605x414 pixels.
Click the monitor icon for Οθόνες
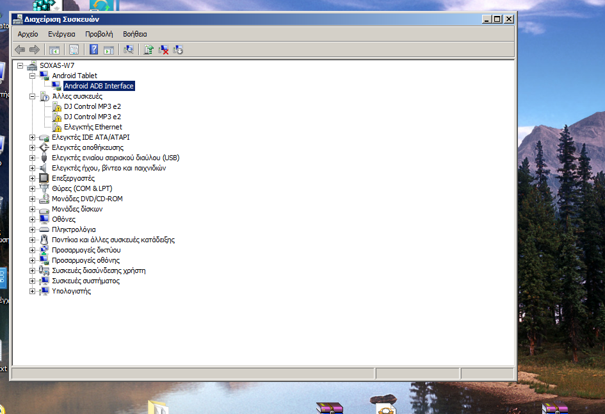coord(44,219)
